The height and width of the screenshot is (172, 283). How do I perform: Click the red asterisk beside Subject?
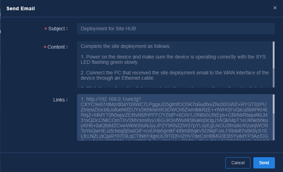tap(46, 29)
